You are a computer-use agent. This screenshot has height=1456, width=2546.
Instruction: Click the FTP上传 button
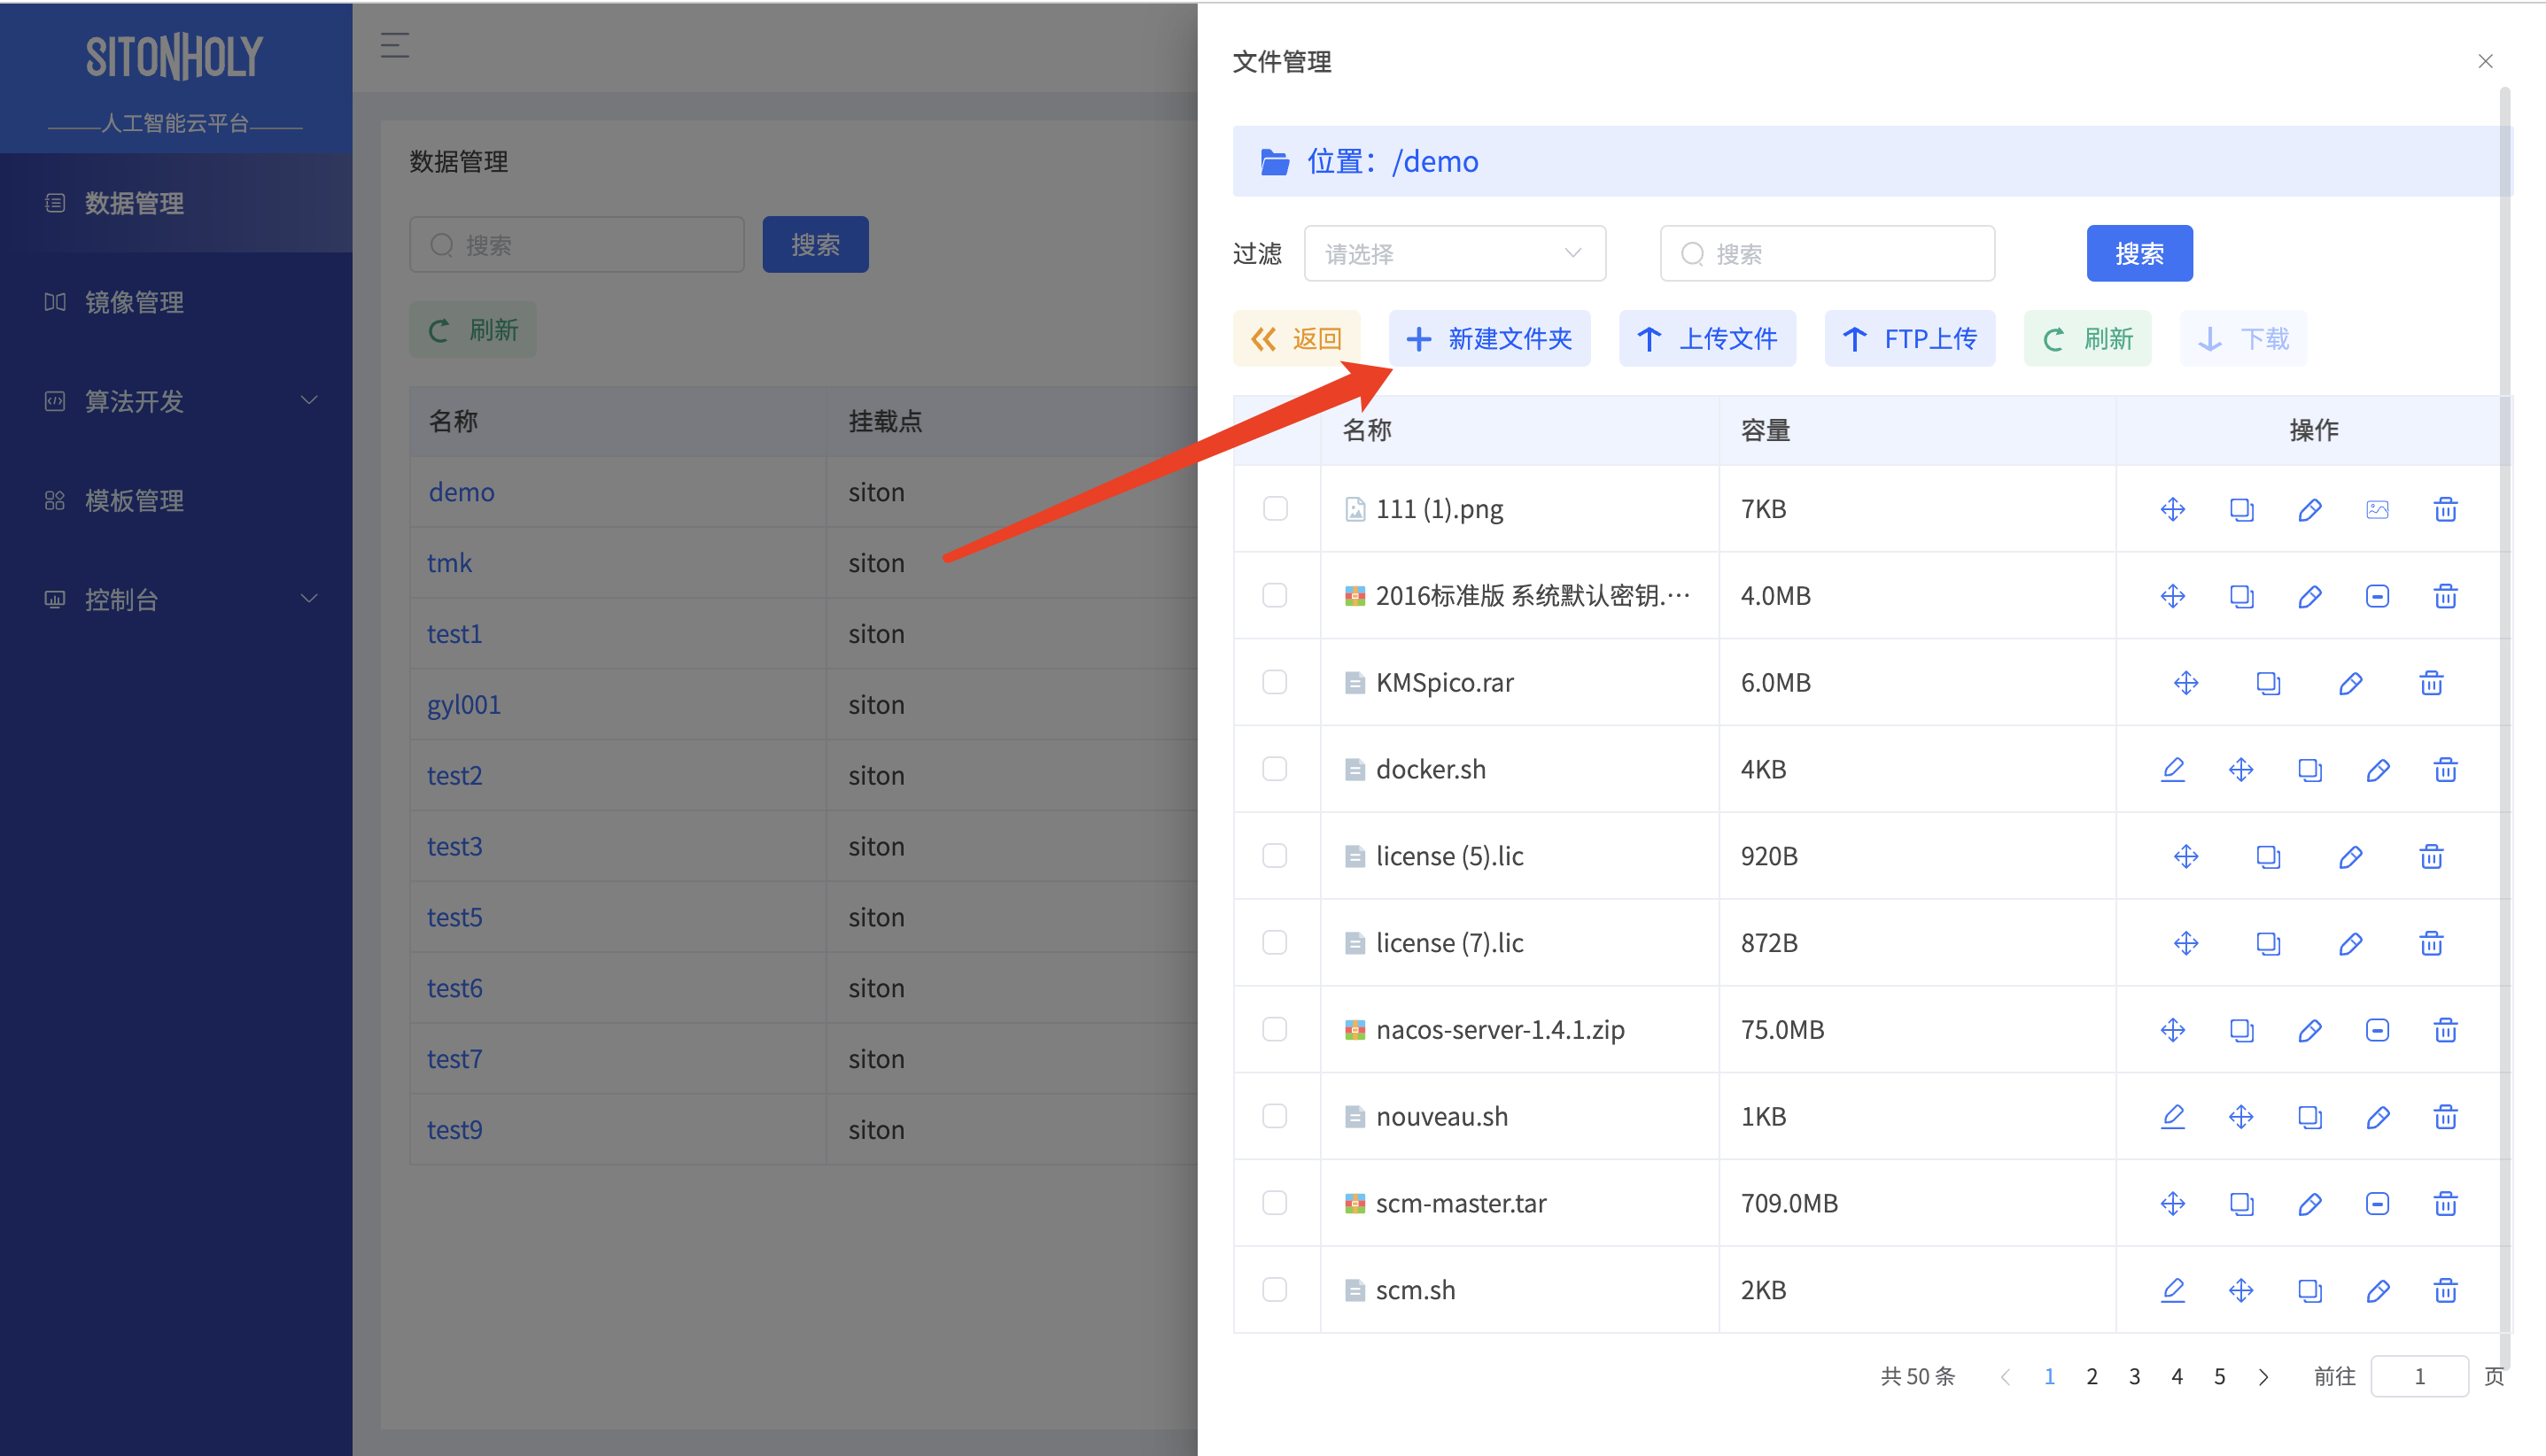(x=1909, y=339)
